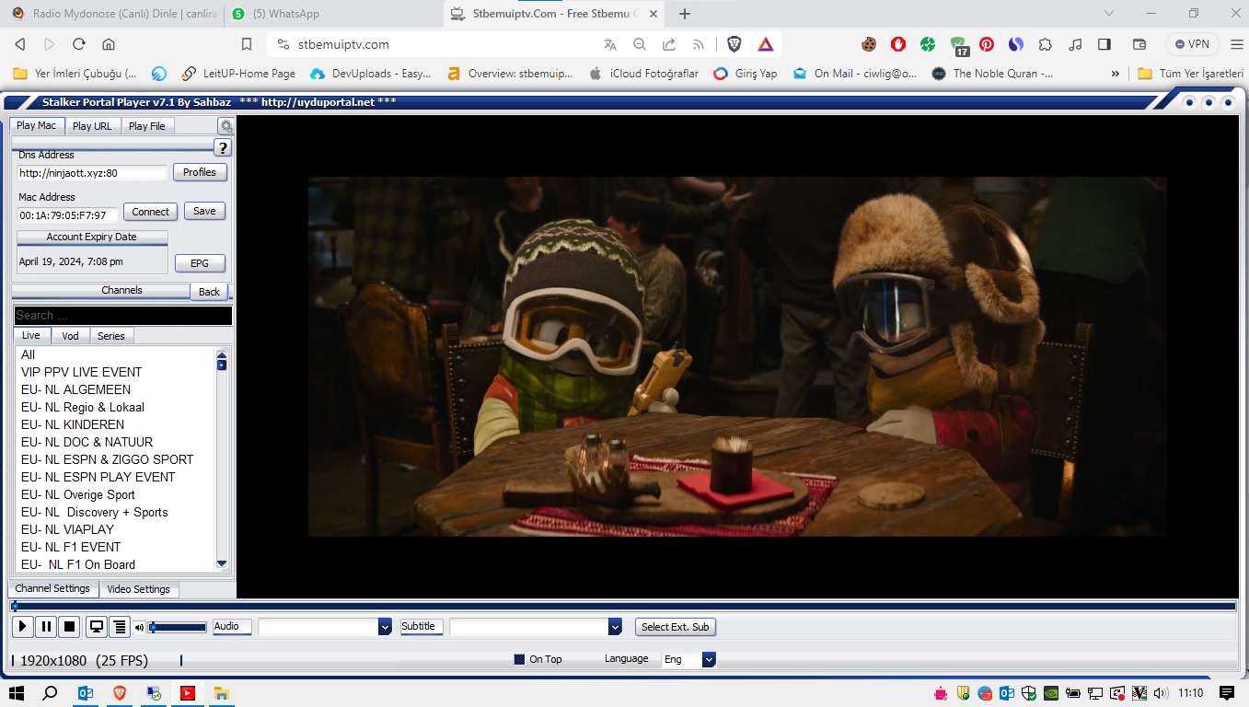Switch to the Play File tab
This screenshot has width=1249, height=707.
(147, 126)
